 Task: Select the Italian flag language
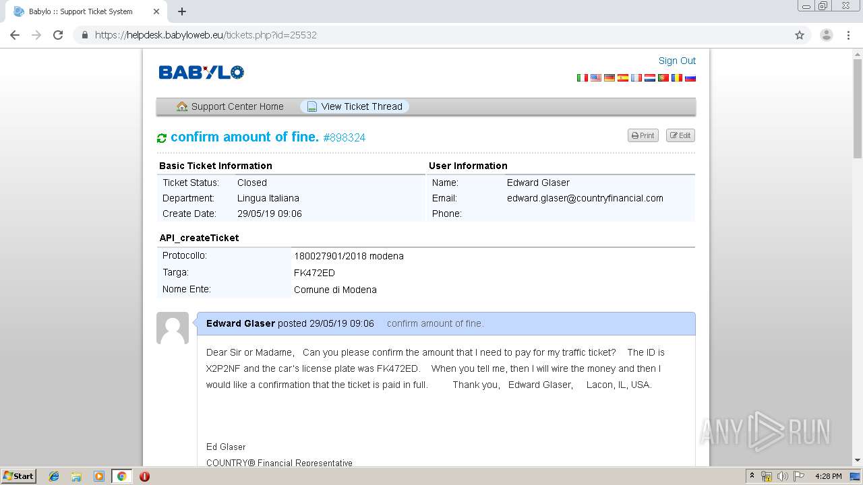coord(582,78)
